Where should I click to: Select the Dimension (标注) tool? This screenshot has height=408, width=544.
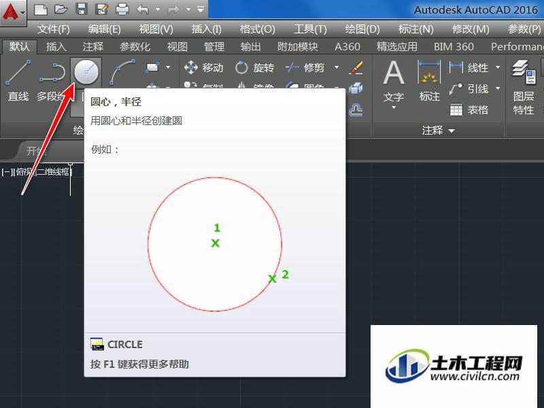pos(430,82)
